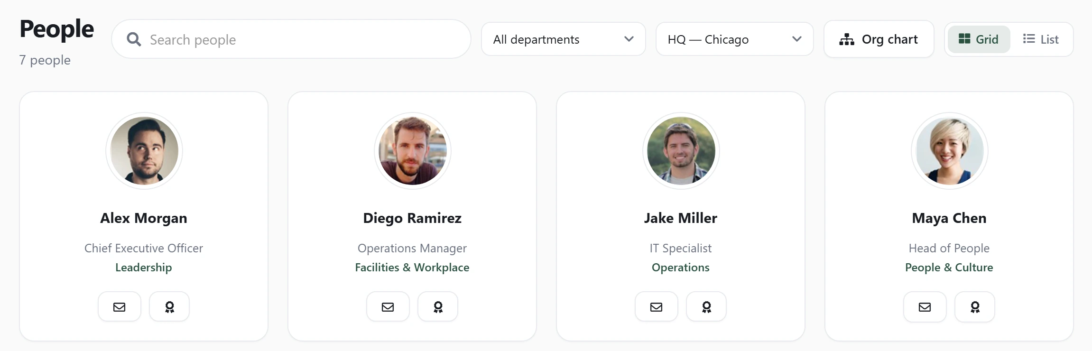Email Jake Miller using envelope button
The height and width of the screenshot is (351, 1092).
pyautogui.click(x=657, y=307)
